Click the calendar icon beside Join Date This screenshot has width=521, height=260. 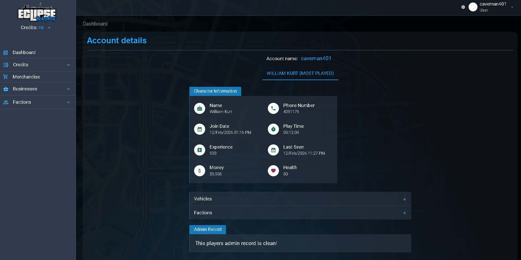200,129
